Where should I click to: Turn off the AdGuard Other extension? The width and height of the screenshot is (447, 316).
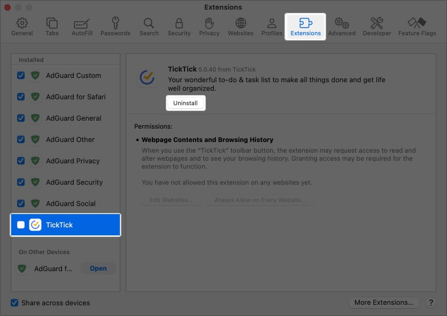click(x=21, y=139)
